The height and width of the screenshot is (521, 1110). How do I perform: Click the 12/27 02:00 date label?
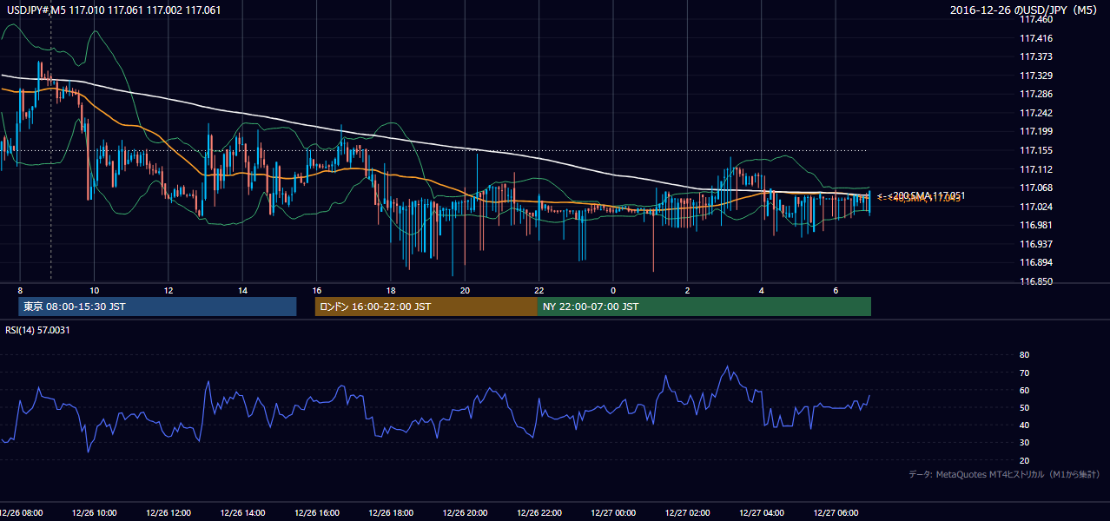click(x=688, y=512)
